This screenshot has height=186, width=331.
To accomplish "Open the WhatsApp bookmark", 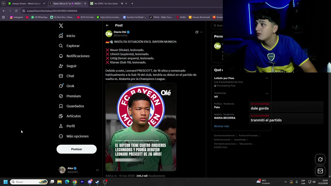I will (39, 17).
